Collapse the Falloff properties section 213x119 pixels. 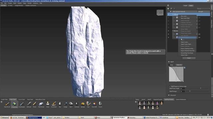pyautogui.click(x=169, y=62)
